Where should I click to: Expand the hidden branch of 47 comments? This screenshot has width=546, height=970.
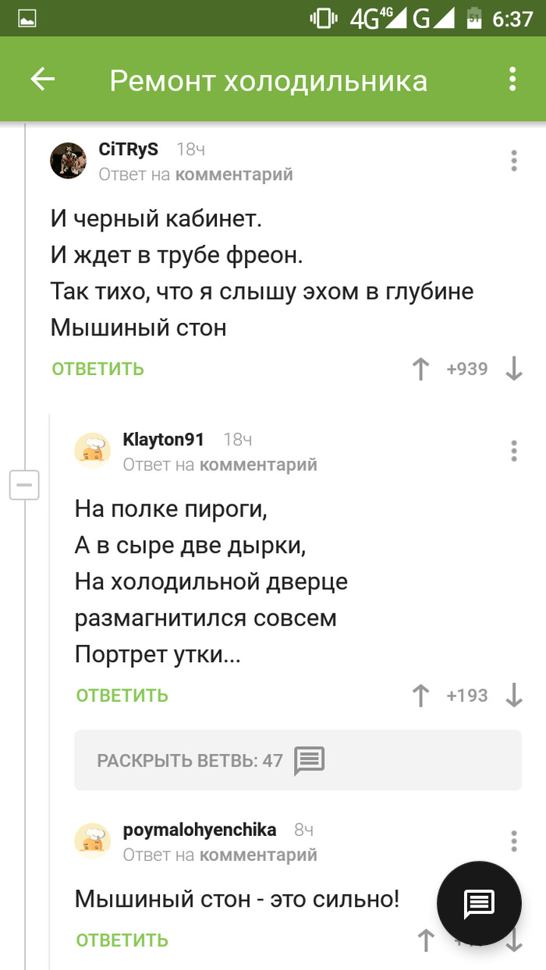(x=297, y=760)
